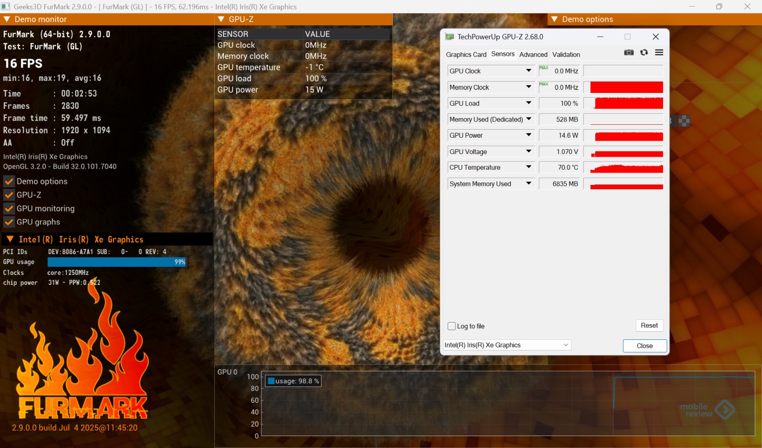The image size is (762, 448).
Task: Click the GPU usage progress bar
Action: click(x=117, y=262)
